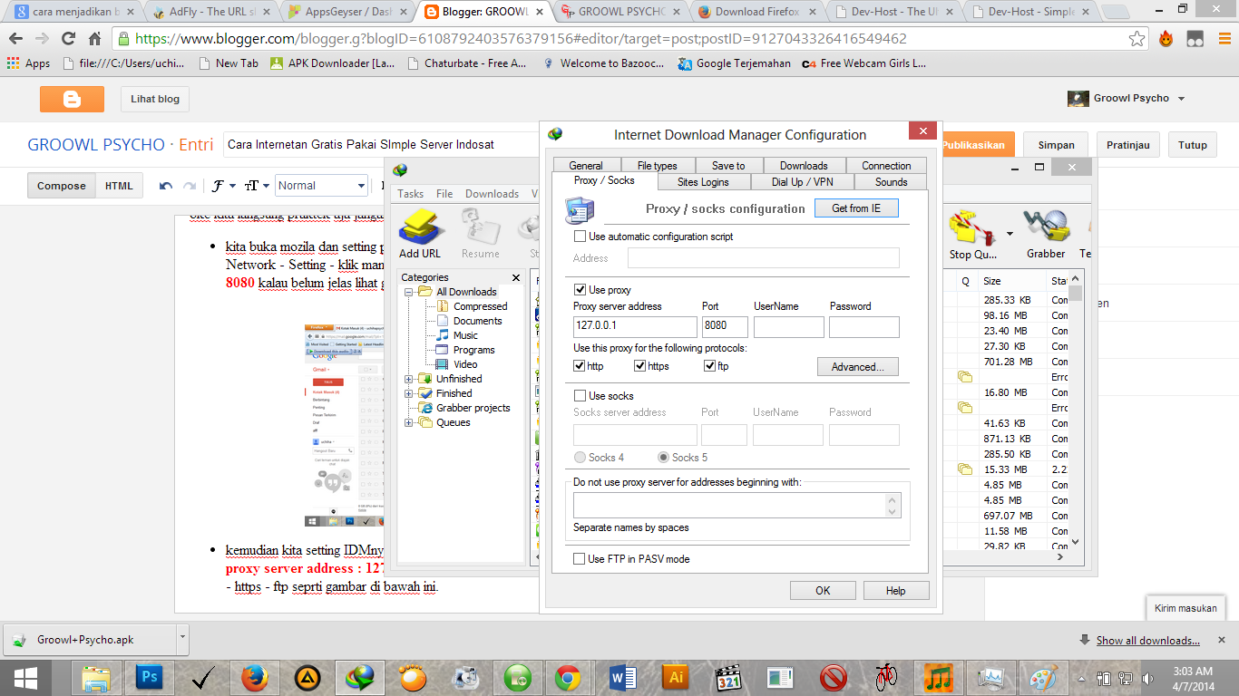This screenshot has height=696, width=1239.
Task: Enable Use automatic configuration script
Action: (x=580, y=237)
